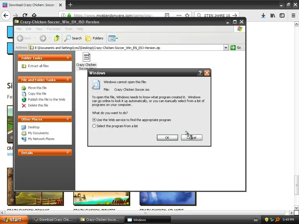
Task: Collapse the File and Folder Tasks panel
Action: point(68,80)
